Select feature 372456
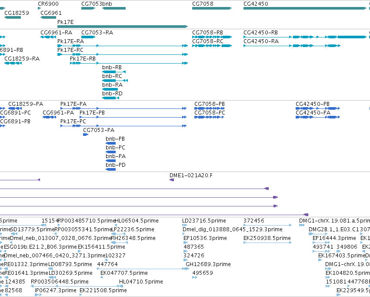The image size is (370, 297). (267, 225)
